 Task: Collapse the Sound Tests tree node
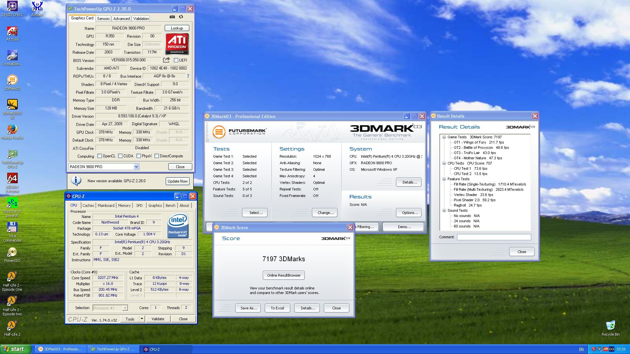tap(444, 211)
